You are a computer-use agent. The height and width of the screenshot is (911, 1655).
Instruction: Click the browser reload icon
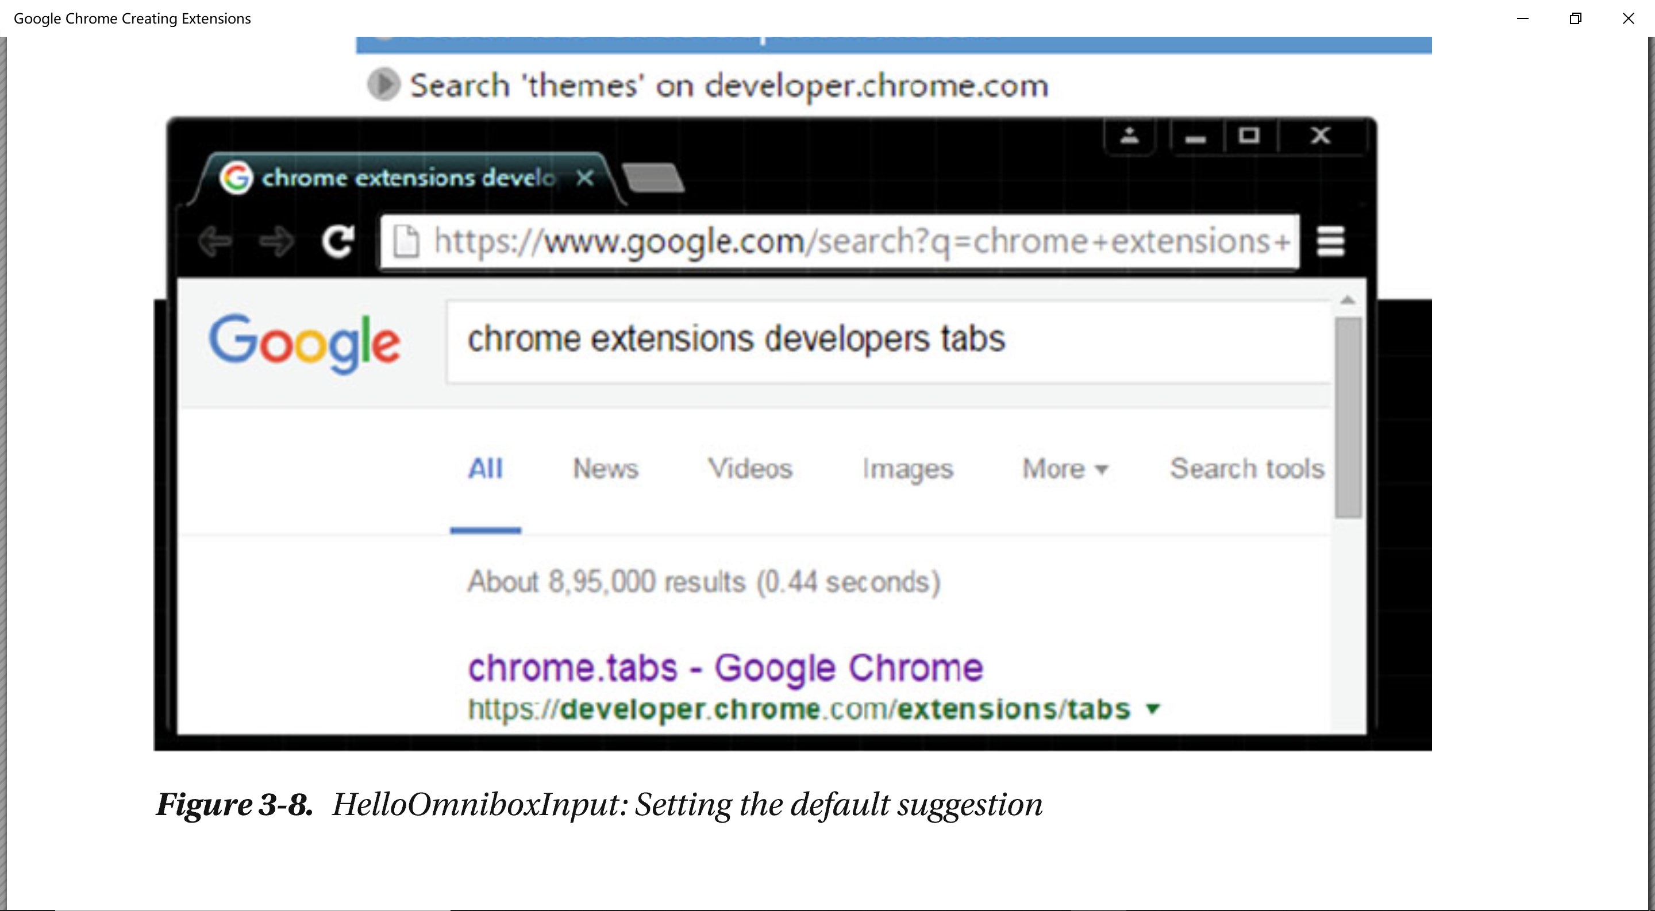pos(338,241)
